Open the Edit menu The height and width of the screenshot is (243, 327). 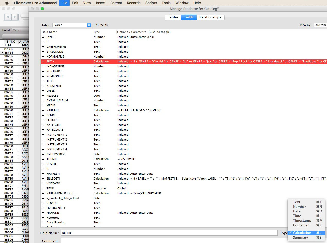click(75, 3)
